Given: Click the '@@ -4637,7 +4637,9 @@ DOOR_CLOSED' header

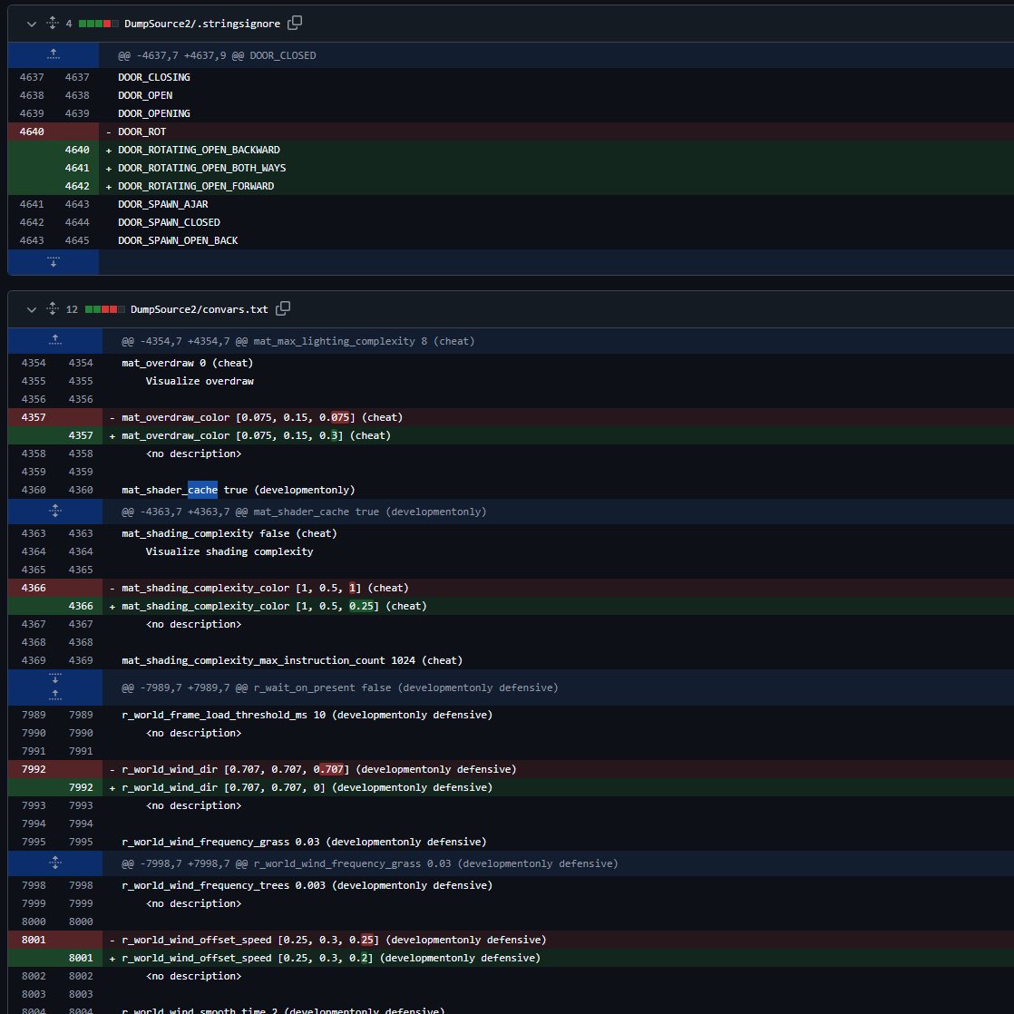Looking at the screenshot, I should tap(217, 55).
